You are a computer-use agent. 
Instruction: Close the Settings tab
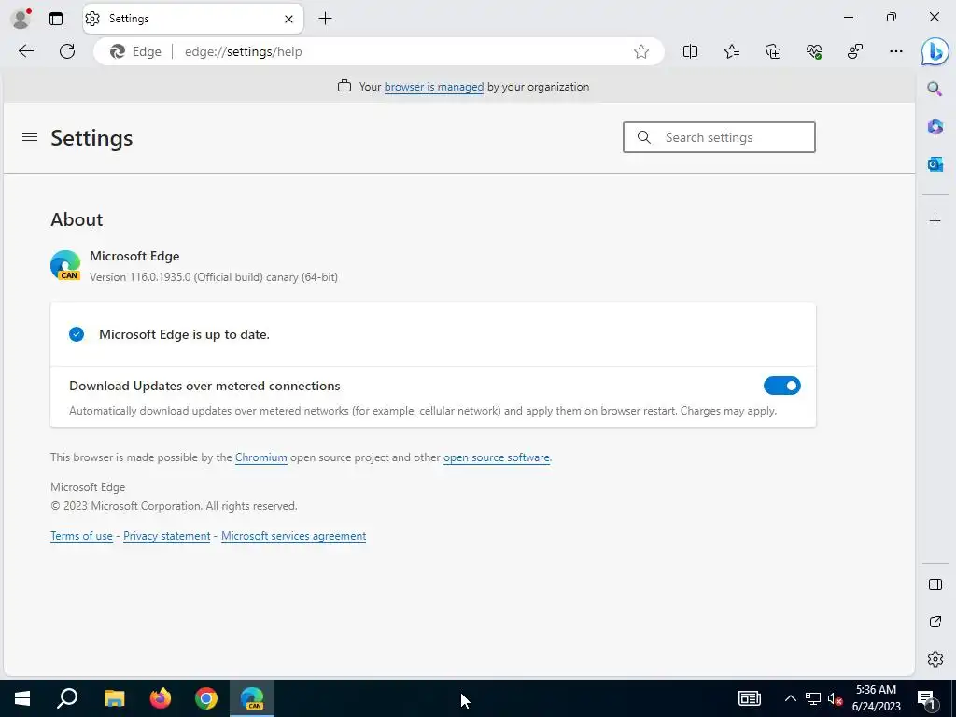pyautogui.click(x=289, y=19)
